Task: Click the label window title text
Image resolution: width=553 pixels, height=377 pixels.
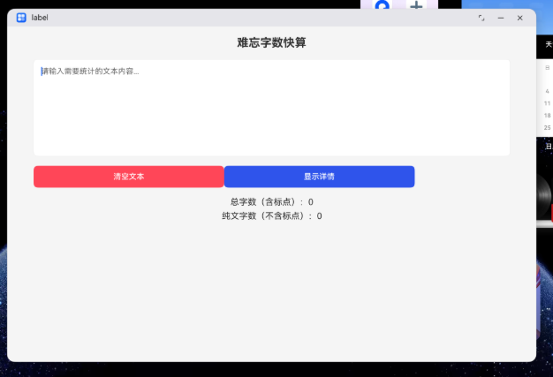Action: point(40,18)
